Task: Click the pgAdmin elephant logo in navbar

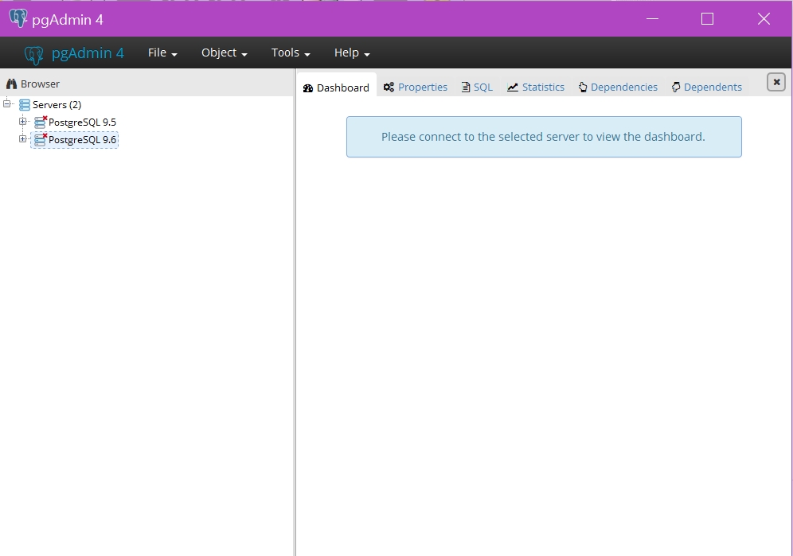Action: [x=34, y=55]
